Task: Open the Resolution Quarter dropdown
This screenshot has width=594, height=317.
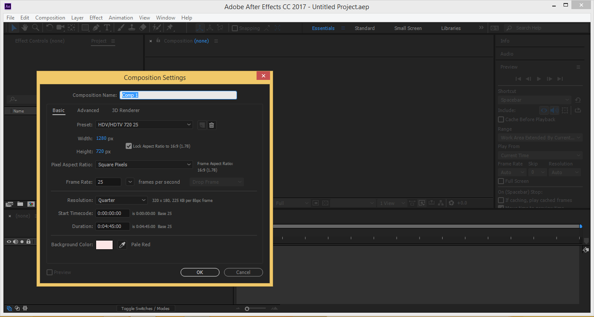Action: [x=122, y=200]
